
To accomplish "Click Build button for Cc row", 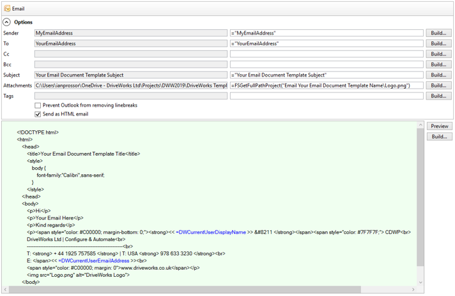I will click(x=438, y=54).
